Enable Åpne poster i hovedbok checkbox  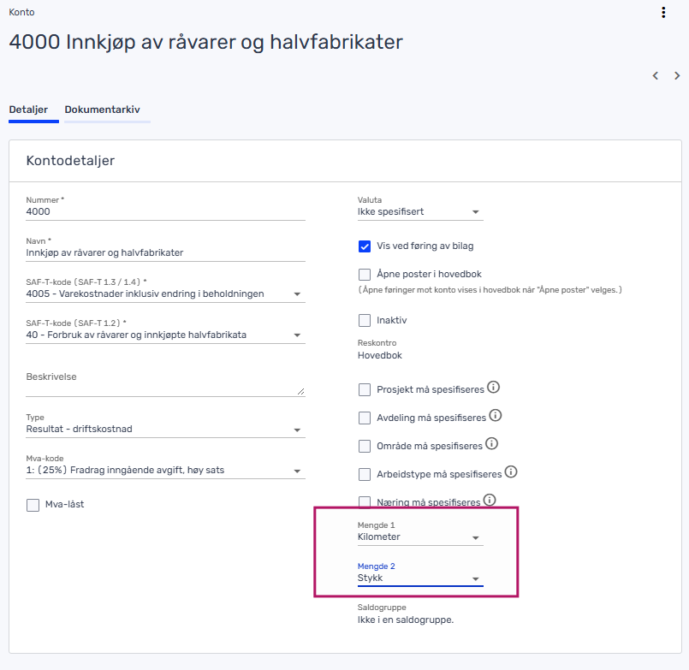click(365, 275)
